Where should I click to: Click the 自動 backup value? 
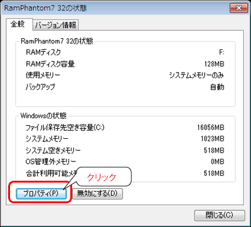point(217,87)
